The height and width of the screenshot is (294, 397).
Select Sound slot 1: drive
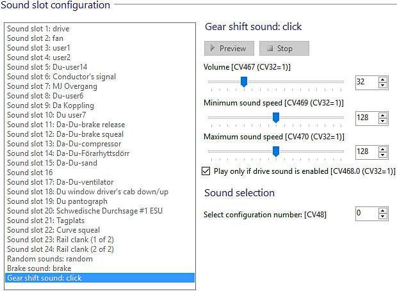(x=38, y=29)
